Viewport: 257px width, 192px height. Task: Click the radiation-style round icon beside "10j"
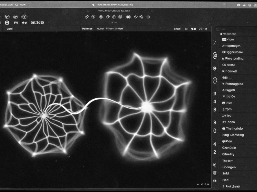coord(7,23)
